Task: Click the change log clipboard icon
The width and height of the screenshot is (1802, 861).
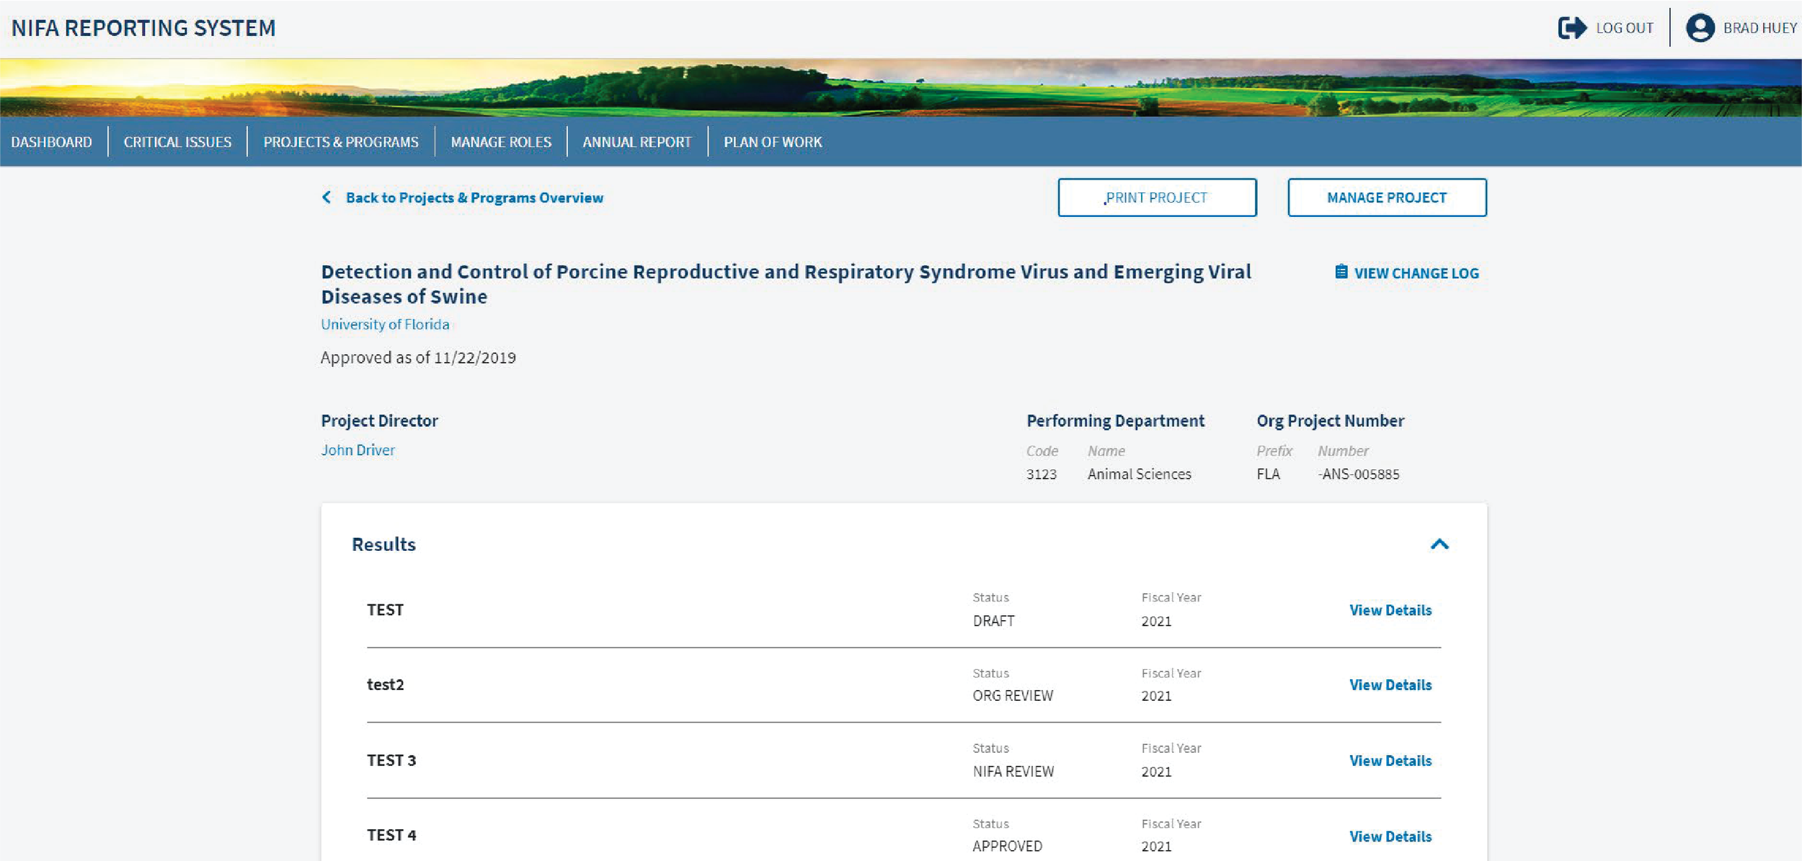Action: pos(1341,272)
